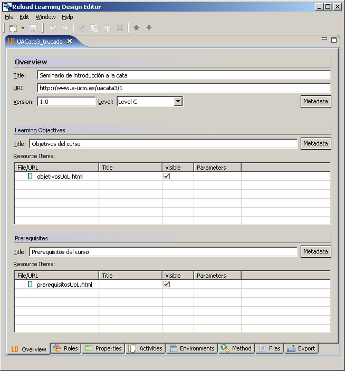Switch to the Files tab
Screen dimensions: 345x371
pyautogui.click(x=270, y=348)
